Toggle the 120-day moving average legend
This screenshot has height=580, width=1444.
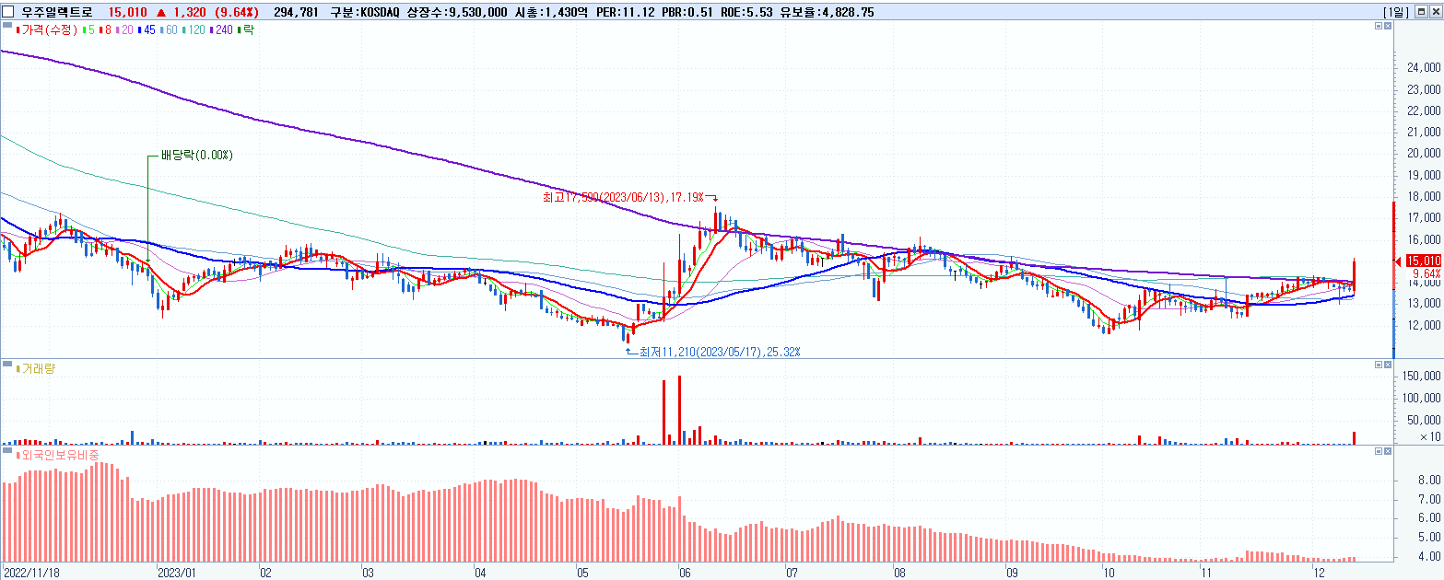click(x=195, y=30)
